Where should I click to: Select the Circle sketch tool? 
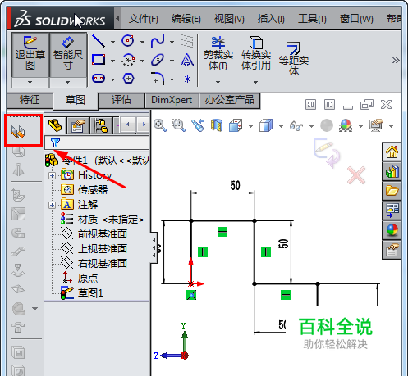[x=127, y=40]
